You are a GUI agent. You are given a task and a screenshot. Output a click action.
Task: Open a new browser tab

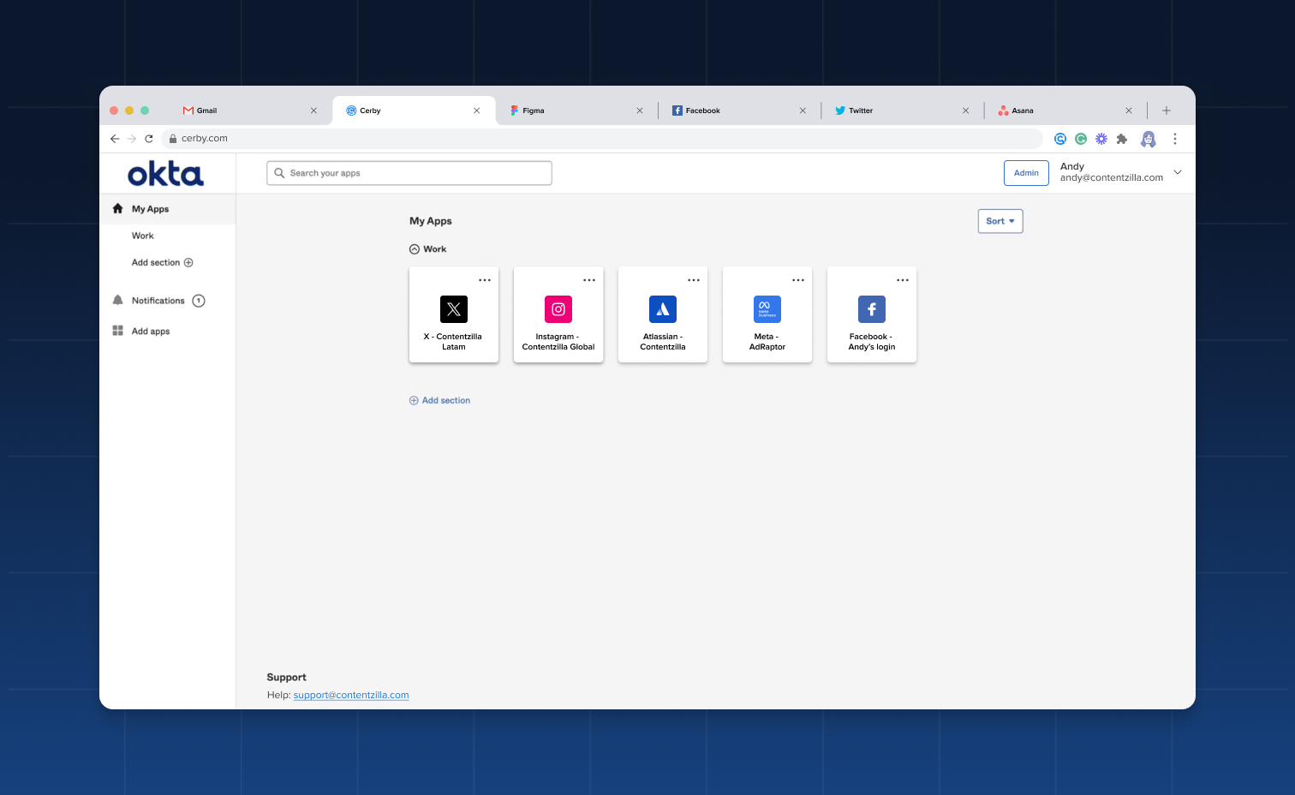[1167, 111]
